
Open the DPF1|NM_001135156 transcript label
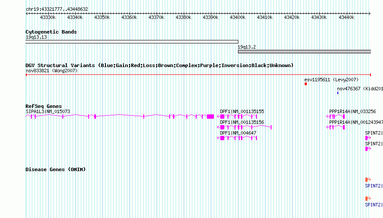click(x=242, y=122)
